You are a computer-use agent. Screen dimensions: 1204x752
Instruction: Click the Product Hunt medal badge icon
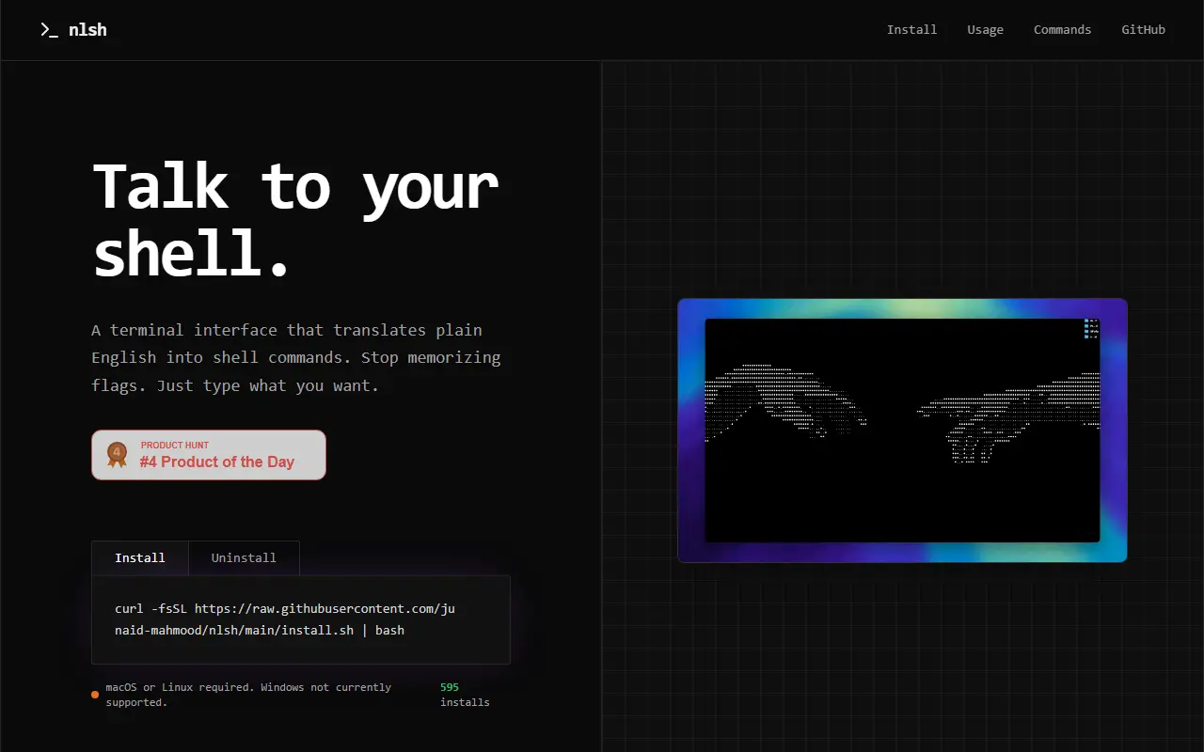pos(117,455)
